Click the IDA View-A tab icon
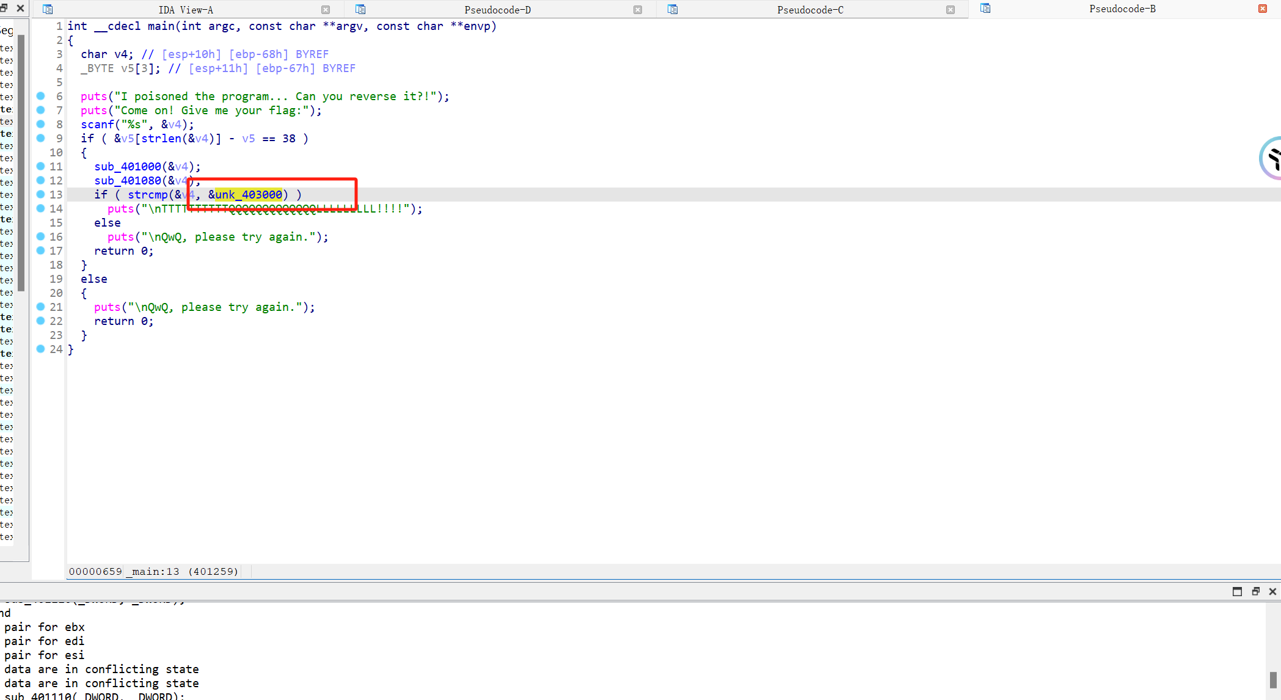Image resolution: width=1281 pixels, height=700 pixels. 48,9
